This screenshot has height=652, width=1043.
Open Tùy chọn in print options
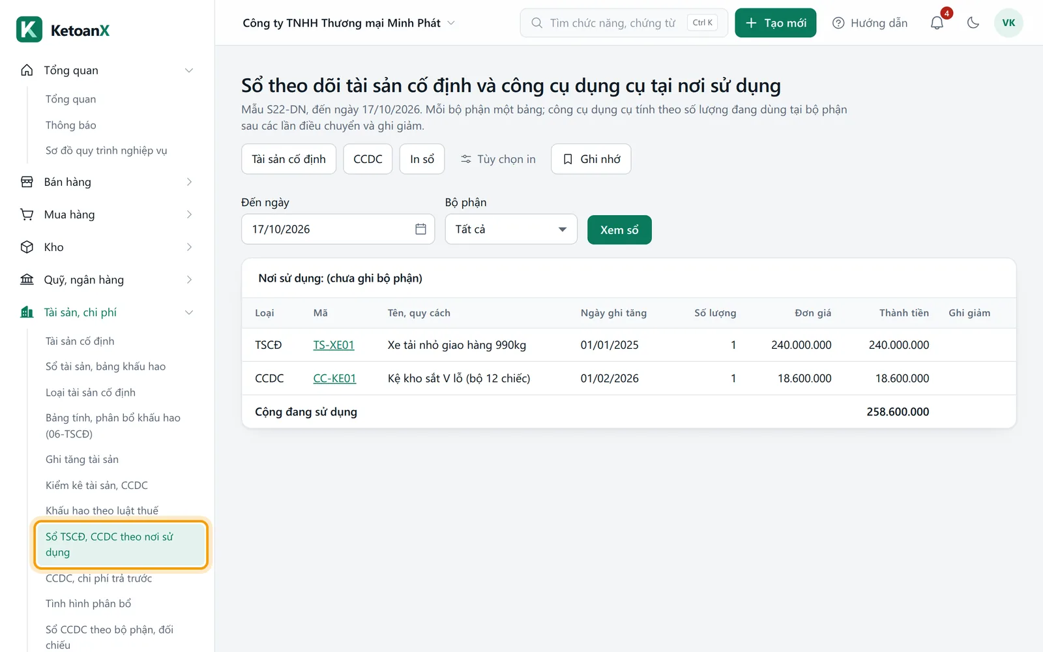498,159
